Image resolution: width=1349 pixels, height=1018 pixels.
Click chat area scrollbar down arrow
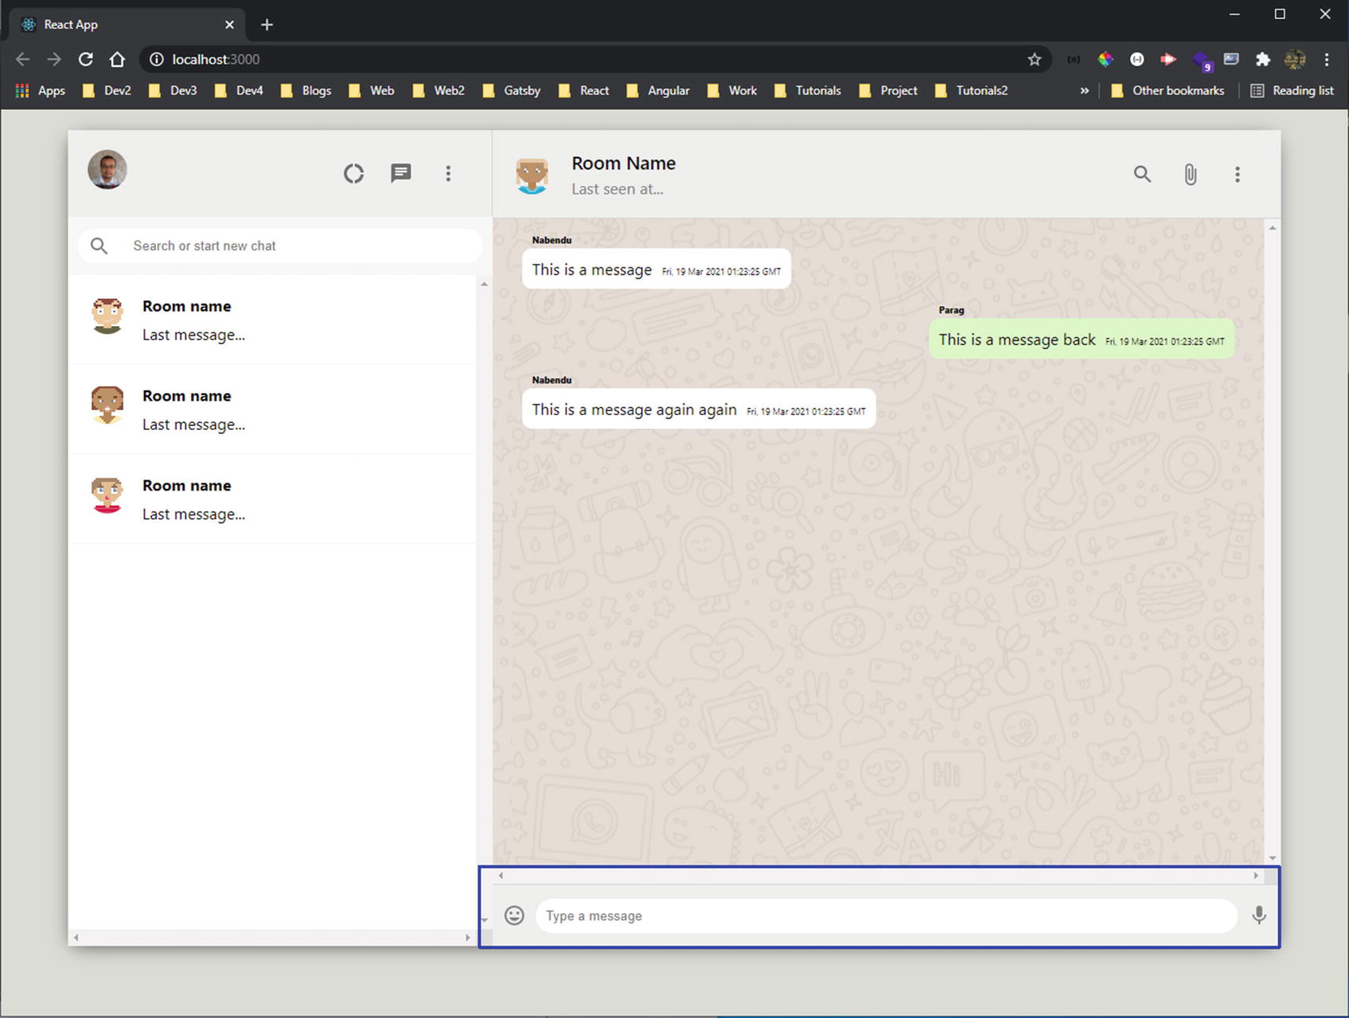coord(1272,858)
